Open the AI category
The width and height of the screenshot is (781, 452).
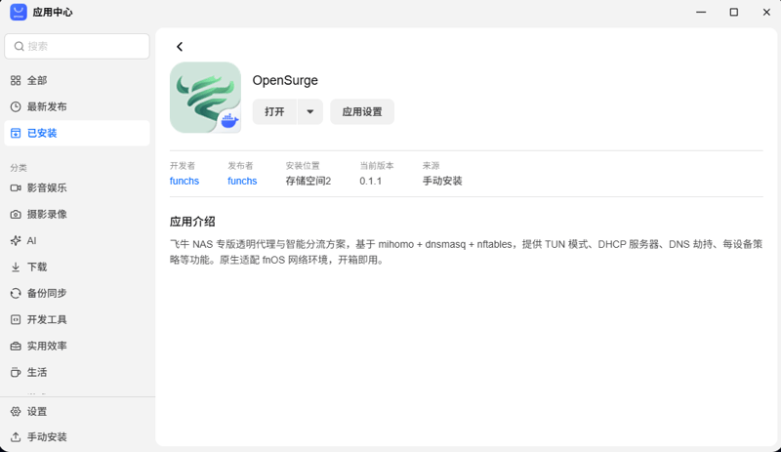(x=77, y=241)
